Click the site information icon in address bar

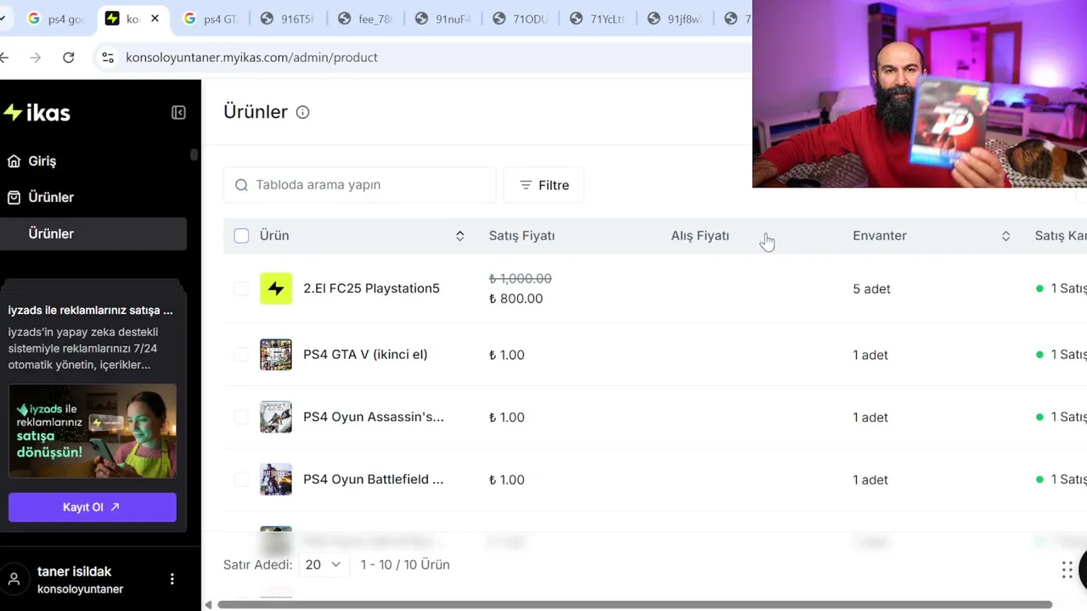point(108,58)
